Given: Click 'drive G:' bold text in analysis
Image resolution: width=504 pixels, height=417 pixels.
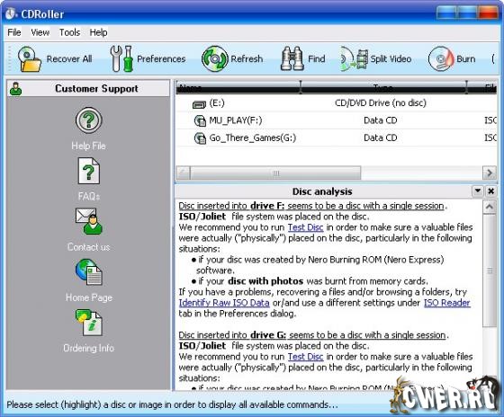Looking at the screenshot, I should tap(268, 335).
